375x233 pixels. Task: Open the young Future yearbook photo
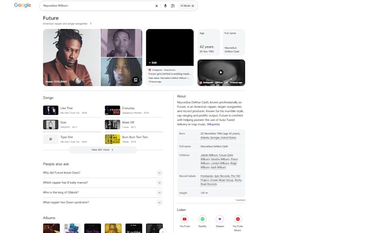(x=121, y=43)
